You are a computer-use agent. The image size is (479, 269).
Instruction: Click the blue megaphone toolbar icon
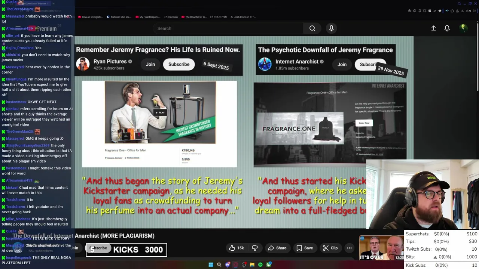447,11
